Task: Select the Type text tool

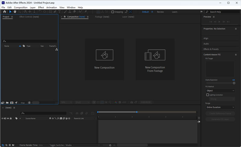Action: 59,12
